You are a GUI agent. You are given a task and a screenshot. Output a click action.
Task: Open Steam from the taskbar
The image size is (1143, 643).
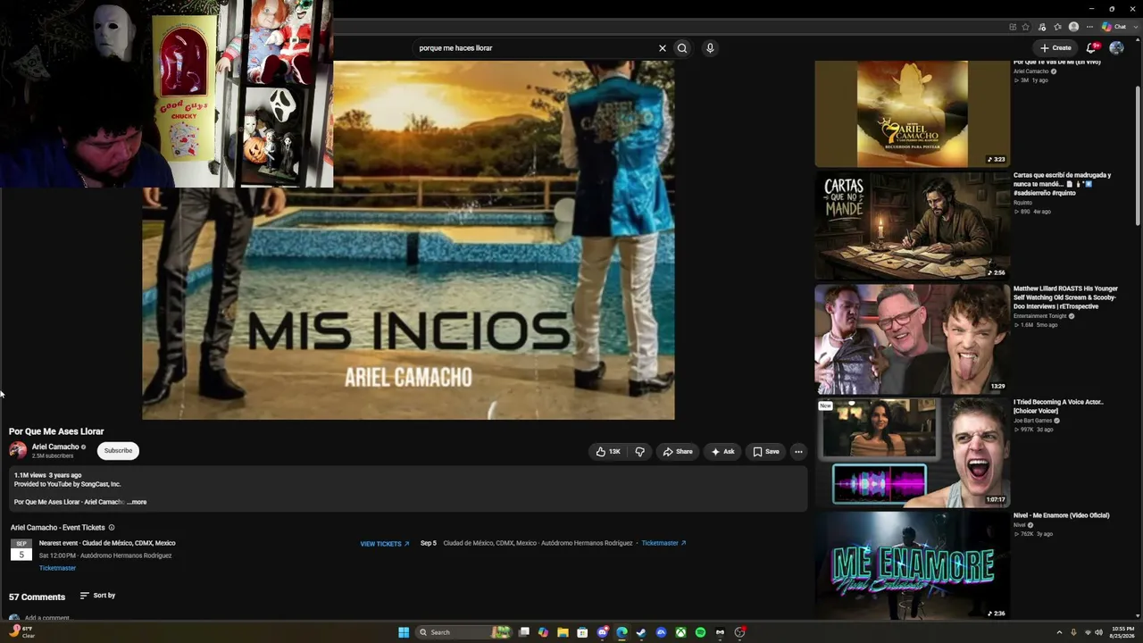641,632
